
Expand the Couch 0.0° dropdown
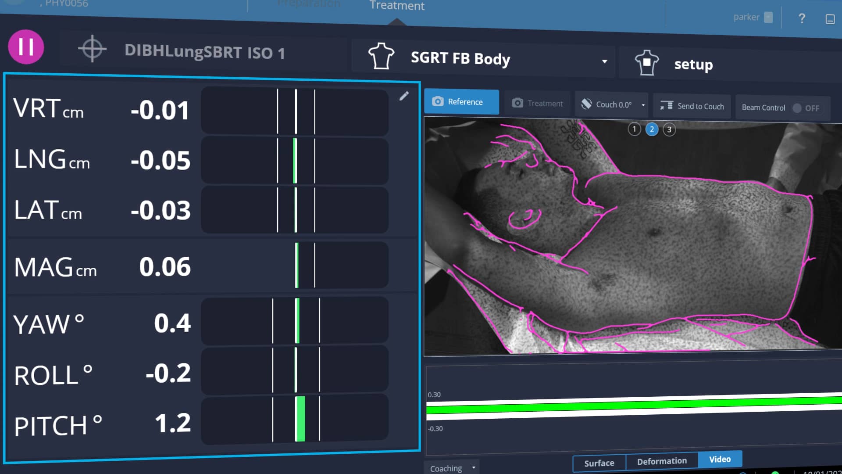point(643,105)
